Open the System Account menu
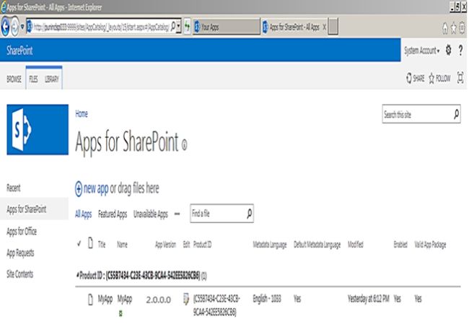 [422, 51]
